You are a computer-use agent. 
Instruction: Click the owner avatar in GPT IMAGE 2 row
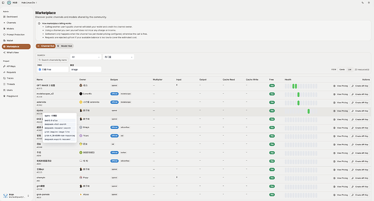[x=81, y=86]
